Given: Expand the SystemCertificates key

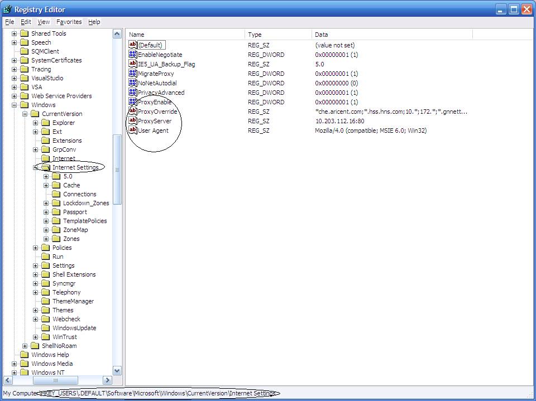Looking at the screenshot, I should 14,60.
